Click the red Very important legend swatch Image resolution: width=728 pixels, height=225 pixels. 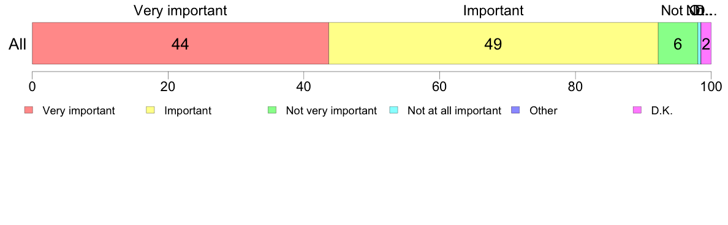[29, 110]
